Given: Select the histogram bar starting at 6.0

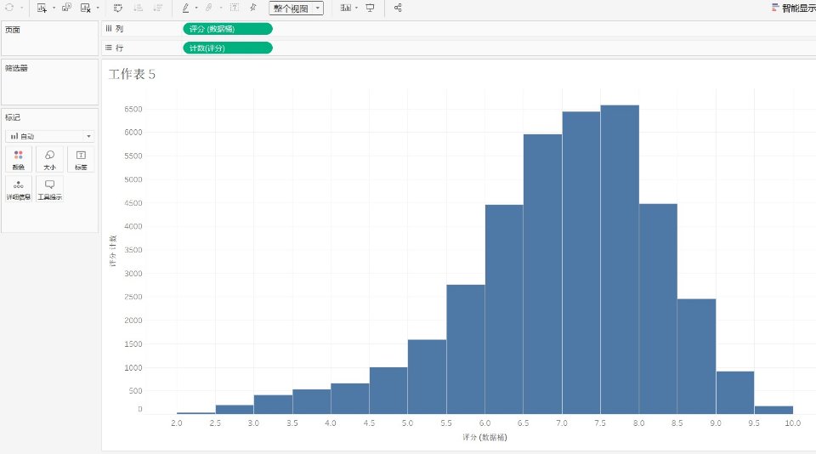Looking at the screenshot, I should point(504,309).
